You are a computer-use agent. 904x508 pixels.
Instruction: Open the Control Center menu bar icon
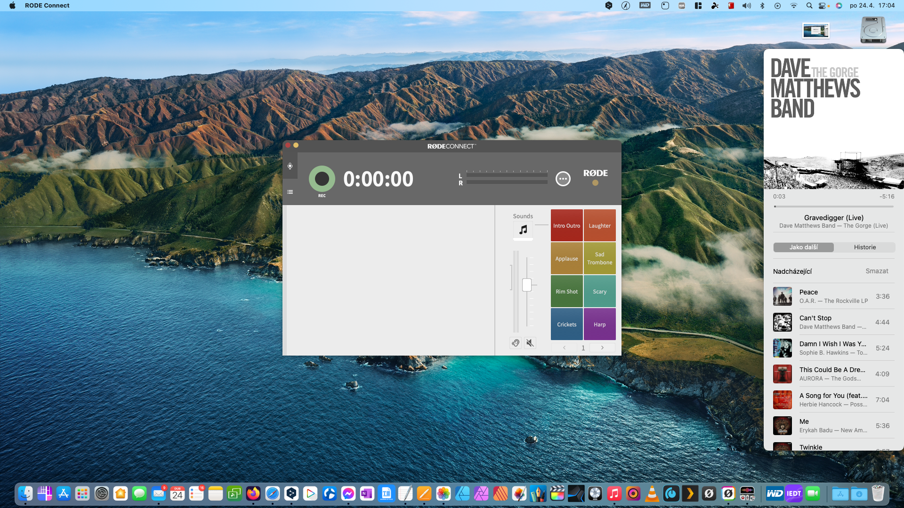pos(823,6)
